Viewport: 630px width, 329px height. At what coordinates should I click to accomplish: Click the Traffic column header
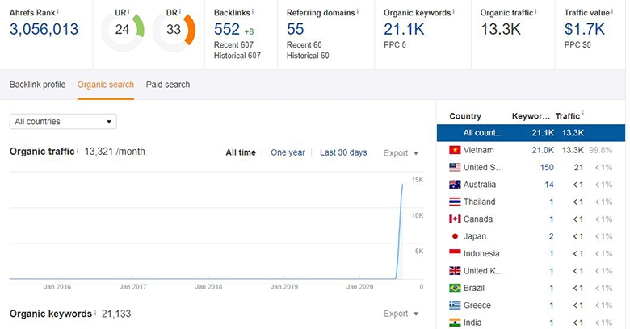(568, 116)
